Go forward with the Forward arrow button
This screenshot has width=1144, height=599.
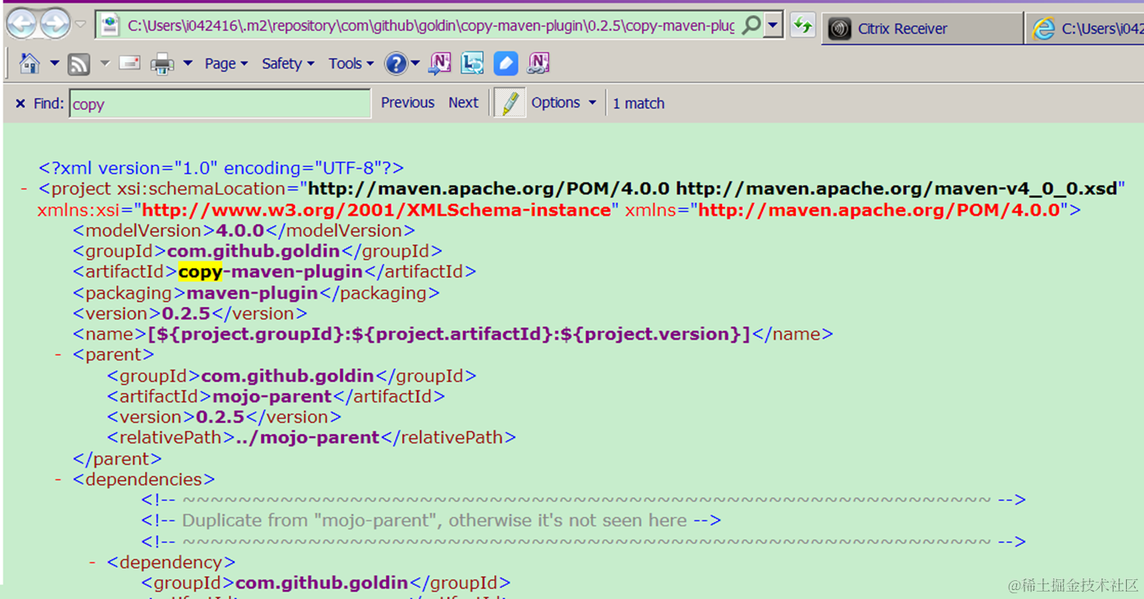point(55,25)
